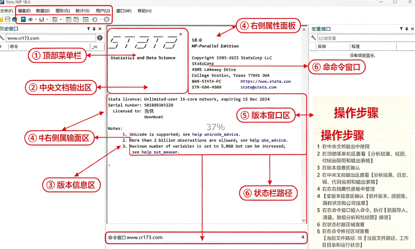The width and height of the screenshot is (415, 249).
Task: Click the 'MP-Parallel Edition' text
Action: 215,46
